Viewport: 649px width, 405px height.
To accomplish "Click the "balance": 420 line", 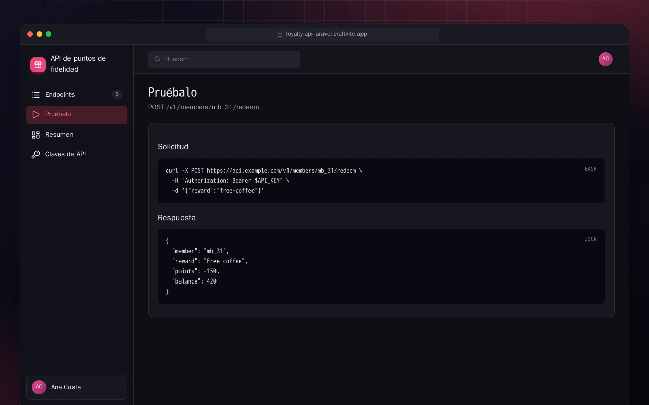I will pos(194,281).
